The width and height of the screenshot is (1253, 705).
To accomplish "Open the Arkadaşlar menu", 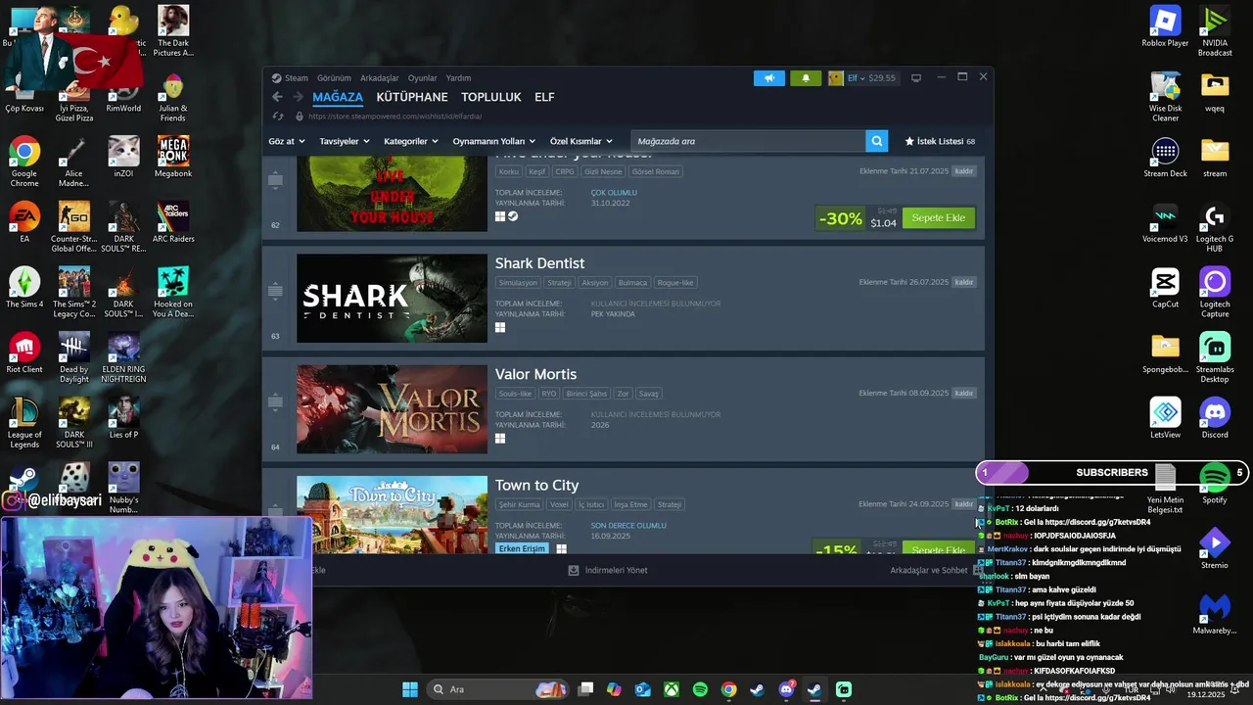I will [380, 78].
